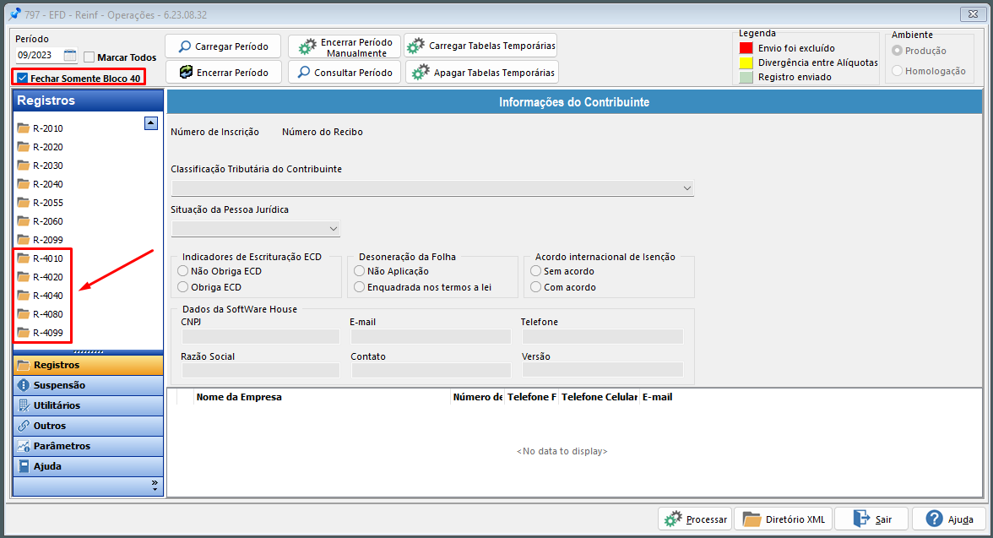The image size is (993, 538).
Task: Click the exit door icon on Sair
Action: coord(862,519)
